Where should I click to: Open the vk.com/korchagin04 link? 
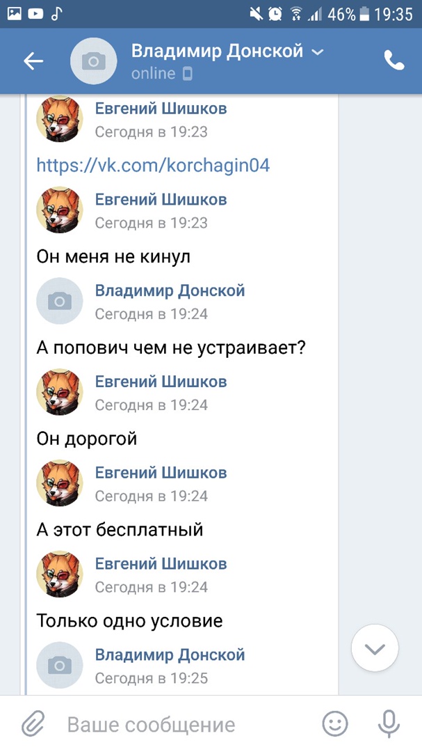pyautogui.click(x=153, y=165)
